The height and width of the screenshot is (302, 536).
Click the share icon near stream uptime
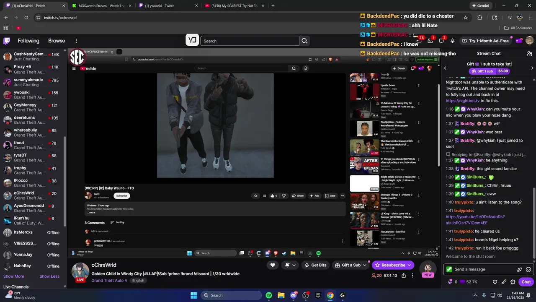tap(404, 276)
